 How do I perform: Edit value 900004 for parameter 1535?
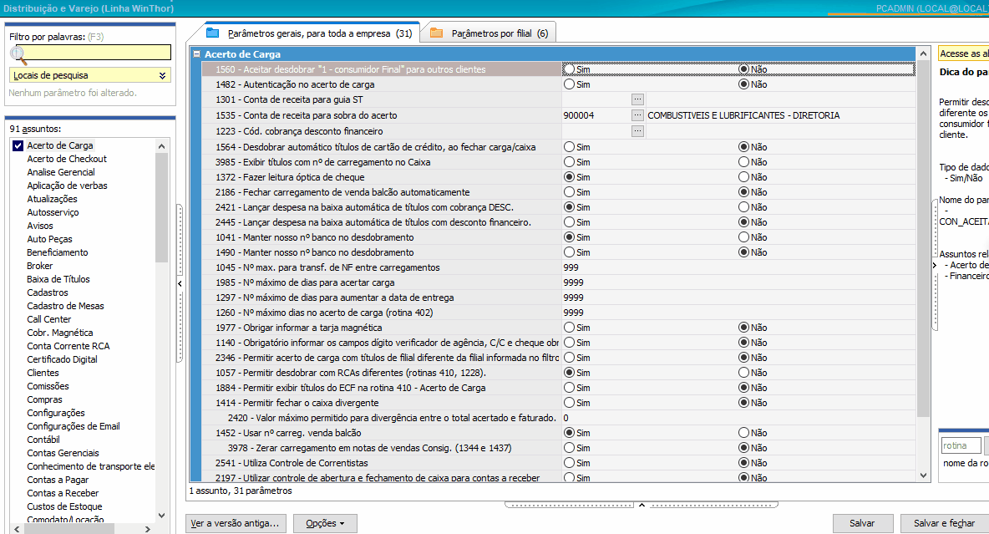tap(596, 115)
